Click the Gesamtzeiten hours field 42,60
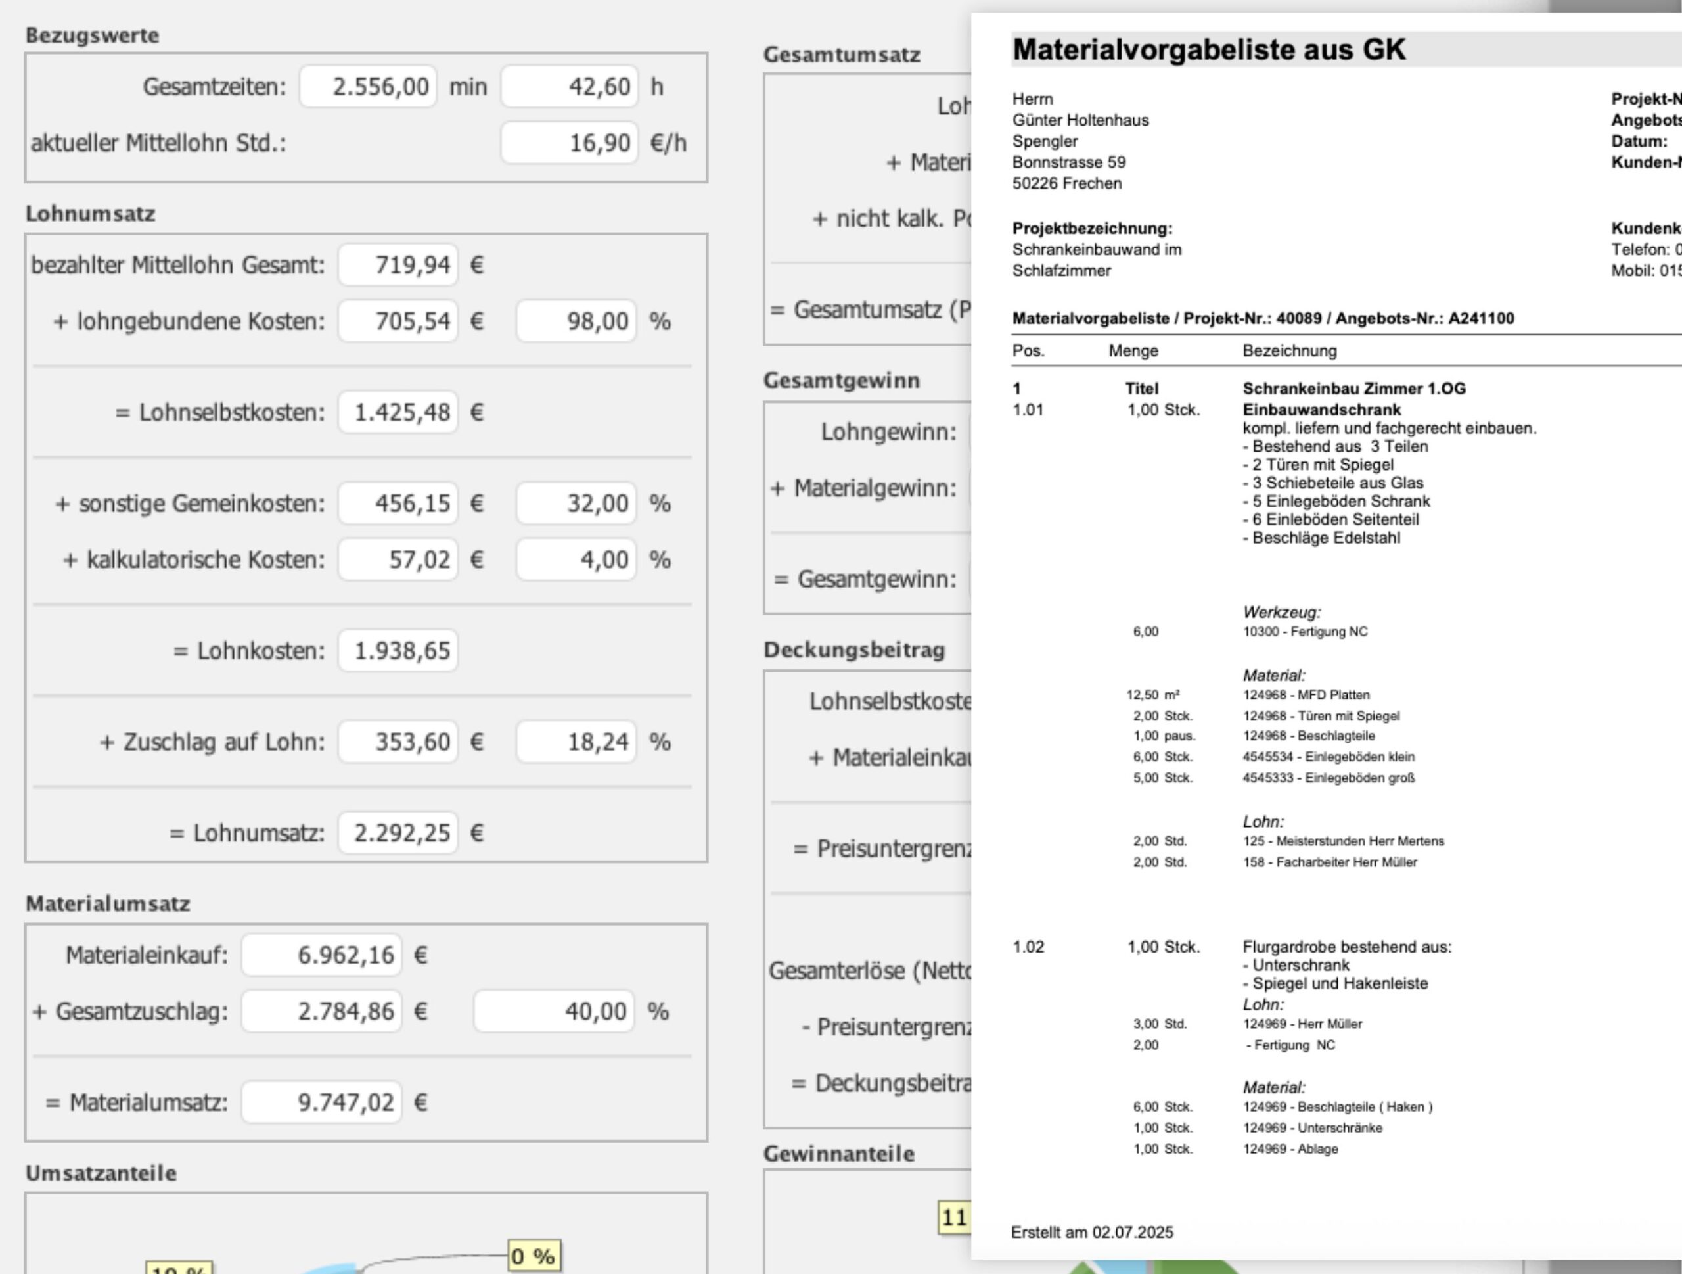This screenshot has width=1682, height=1274. click(x=570, y=87)
